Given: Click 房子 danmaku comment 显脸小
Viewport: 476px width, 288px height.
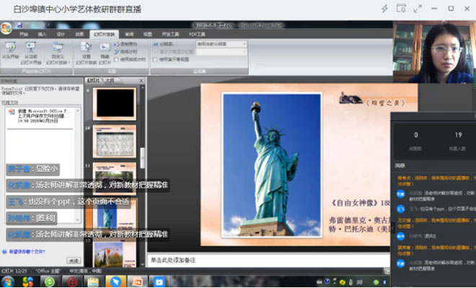Looking at the screenshot, I should [x=32, y=169].
